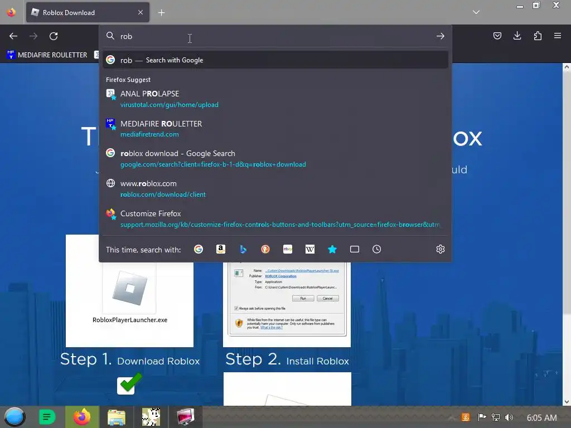Click the green checkmark under Step 1

(x=129, y=383)
